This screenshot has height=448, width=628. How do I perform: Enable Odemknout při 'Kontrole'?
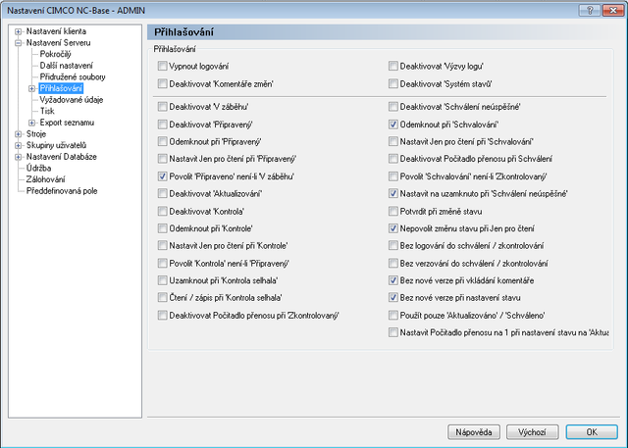click(162, 228)
